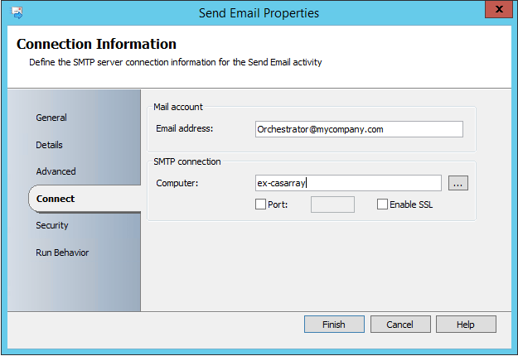The height and width of the screenshot is (356, 518).
Task: Toggle the Enable SSL checkbox
Action: (382, 204)
